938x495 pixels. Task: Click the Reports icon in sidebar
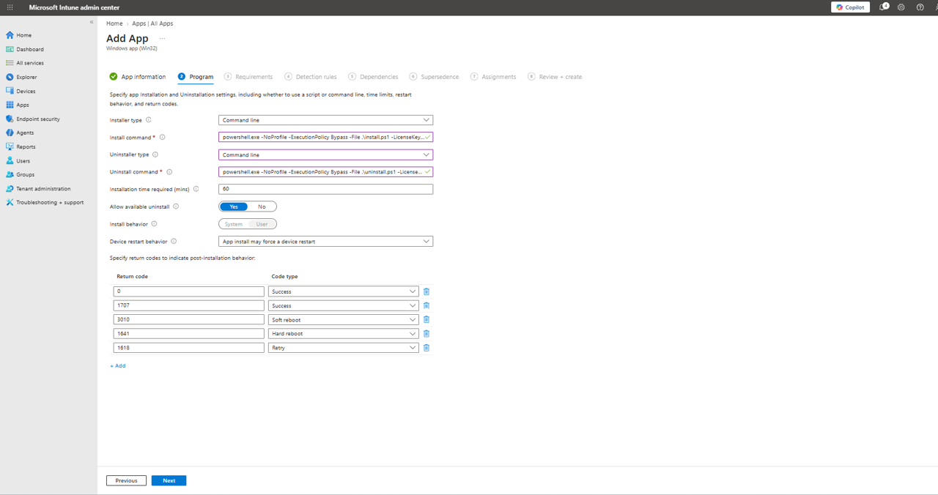(10, 146)
